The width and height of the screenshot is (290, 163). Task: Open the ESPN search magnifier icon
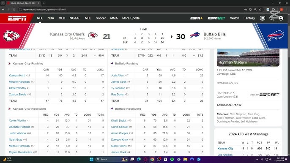[x=271, y=18]
